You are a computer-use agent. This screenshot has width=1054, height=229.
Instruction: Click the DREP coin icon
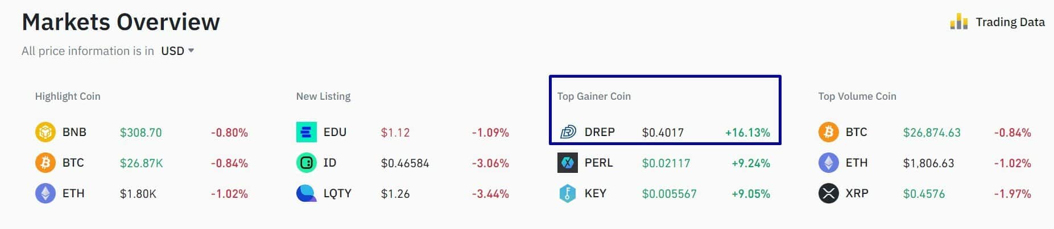click(x=568, y=132)
